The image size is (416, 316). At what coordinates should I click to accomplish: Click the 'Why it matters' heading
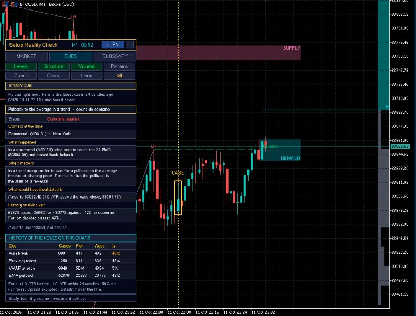pos(21,163)
